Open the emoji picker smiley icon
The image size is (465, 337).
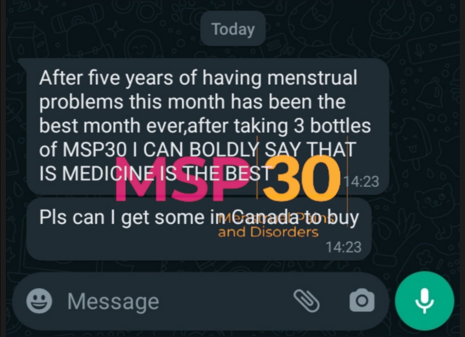click(39, 301)
